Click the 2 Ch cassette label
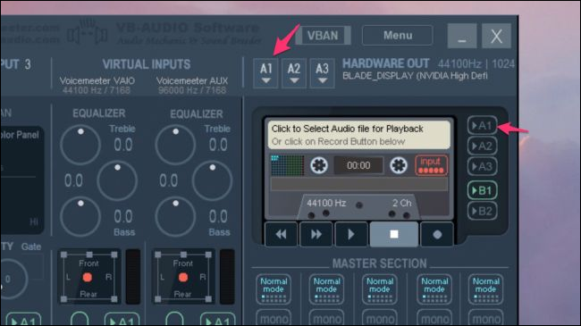Viewport: 581px width, 326px height. coord(401,203)
